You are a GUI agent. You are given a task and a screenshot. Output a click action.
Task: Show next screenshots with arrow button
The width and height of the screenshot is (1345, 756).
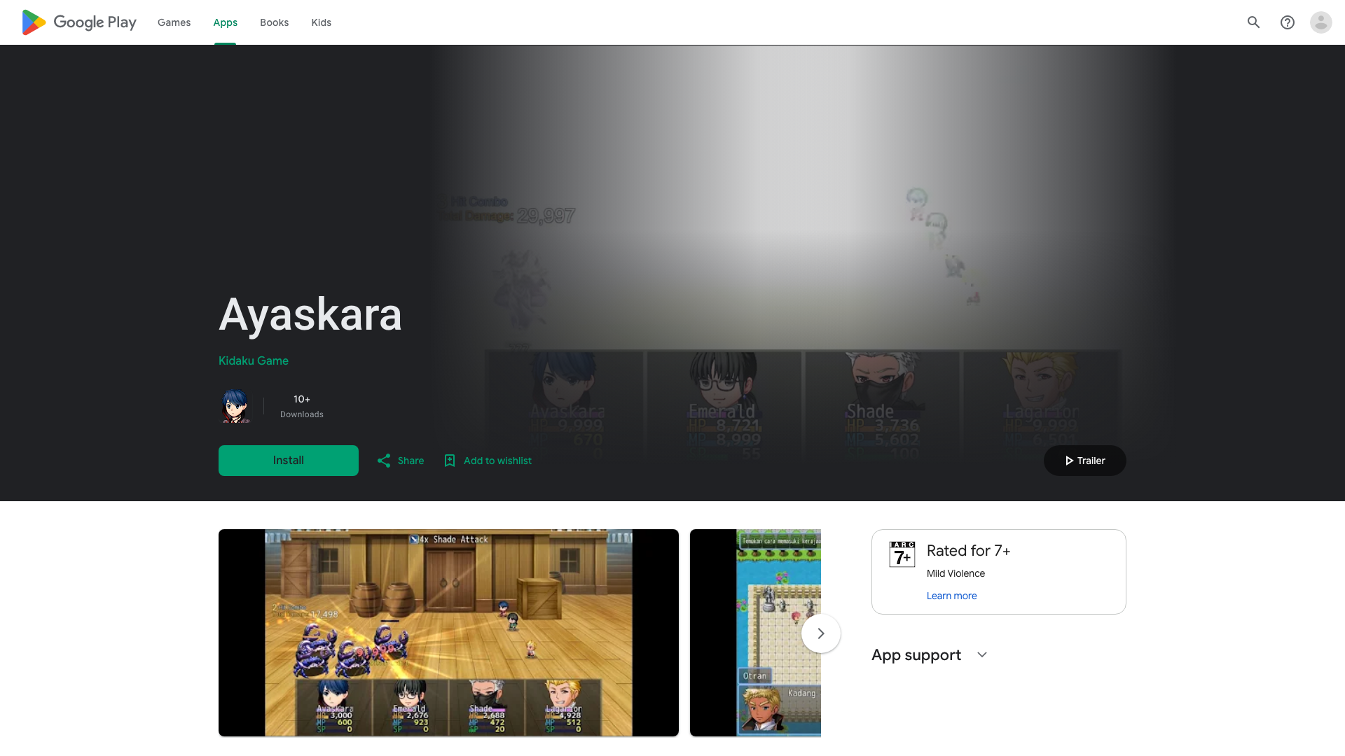coord(821,633)
